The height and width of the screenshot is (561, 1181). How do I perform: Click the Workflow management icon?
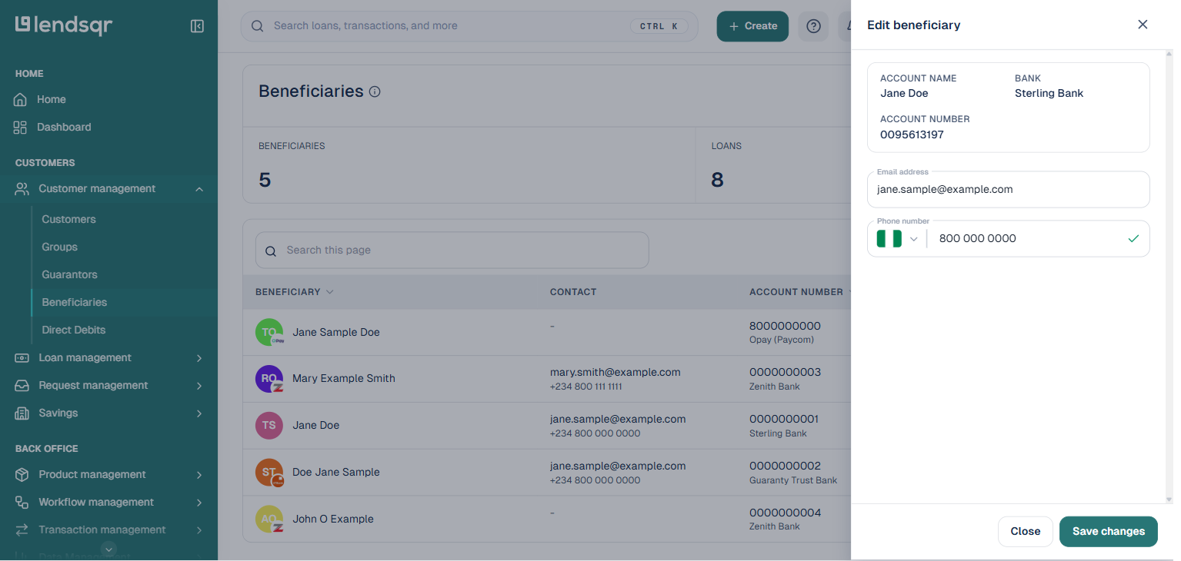[x=22, y=502]
